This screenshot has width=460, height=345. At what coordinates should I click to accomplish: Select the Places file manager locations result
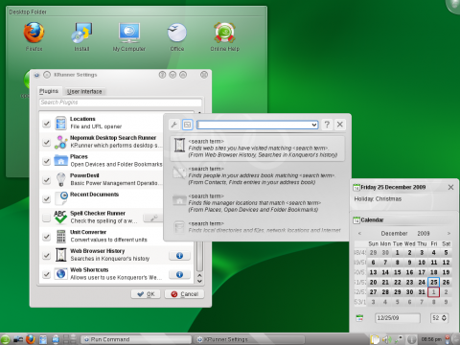click(258, 203)
